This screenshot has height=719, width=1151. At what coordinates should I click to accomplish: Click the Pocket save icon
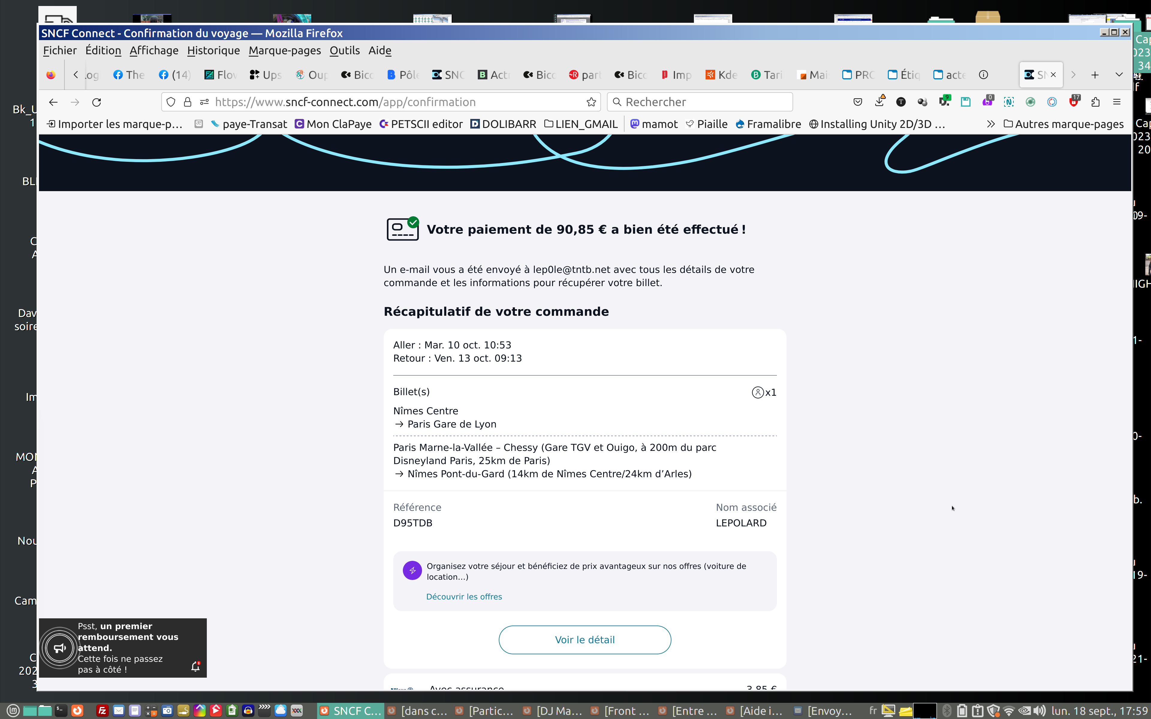click(858, 102)
